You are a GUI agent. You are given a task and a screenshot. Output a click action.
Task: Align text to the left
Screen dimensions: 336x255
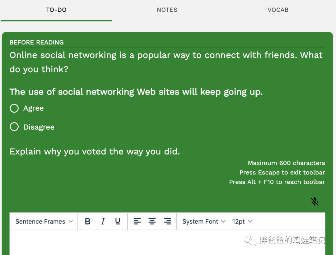pos(137,221)
